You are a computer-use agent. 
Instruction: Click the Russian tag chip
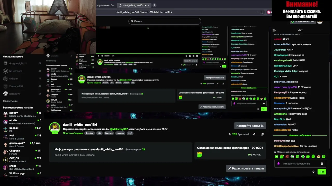(x=89, y=133)
